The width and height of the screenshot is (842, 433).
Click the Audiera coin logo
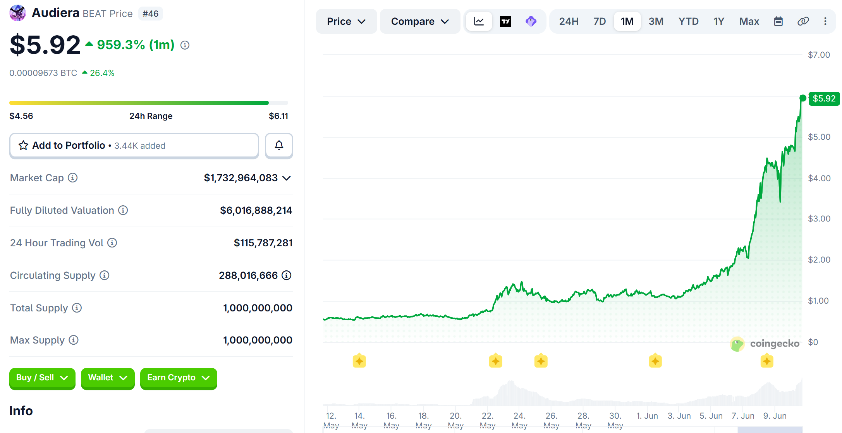(x=17, y=13)
